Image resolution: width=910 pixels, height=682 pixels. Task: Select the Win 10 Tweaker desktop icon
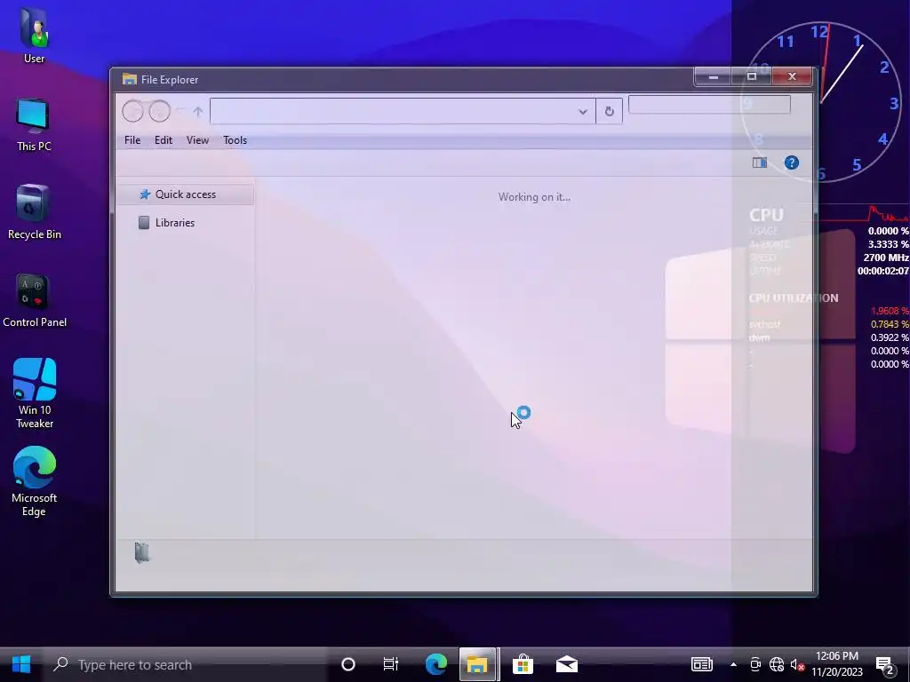[x=35, y=393]
